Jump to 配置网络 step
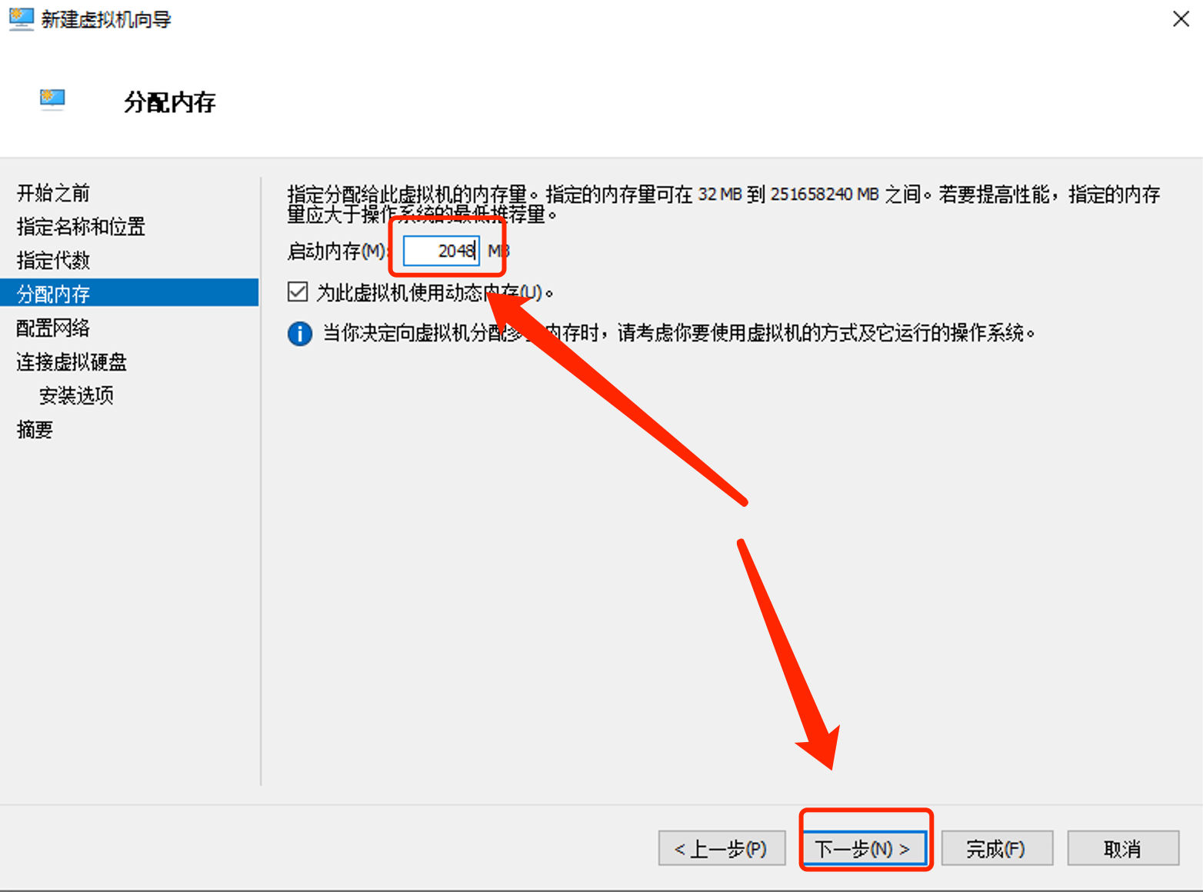Image resolution: width=1203 pixels, height=892 pixels. tap(53, 328)
